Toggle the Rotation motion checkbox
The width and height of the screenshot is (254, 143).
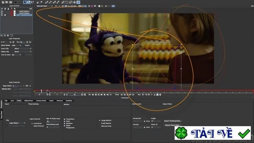pos(64,123)
